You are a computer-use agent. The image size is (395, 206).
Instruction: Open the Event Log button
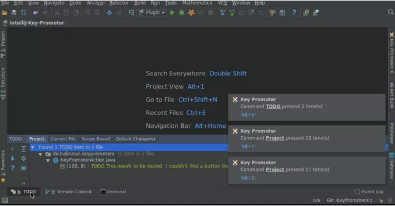pyautogui.click(x=369, y=191)
